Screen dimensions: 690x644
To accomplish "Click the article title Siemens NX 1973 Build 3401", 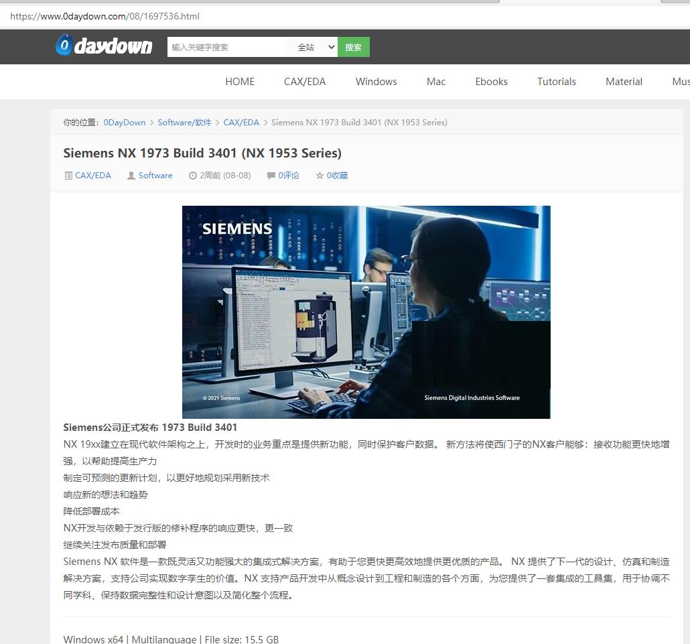I will [x=202, y=153].
